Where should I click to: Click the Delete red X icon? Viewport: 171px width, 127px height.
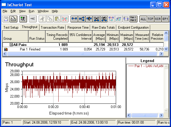pyautogui.click(x=65, y=19)
